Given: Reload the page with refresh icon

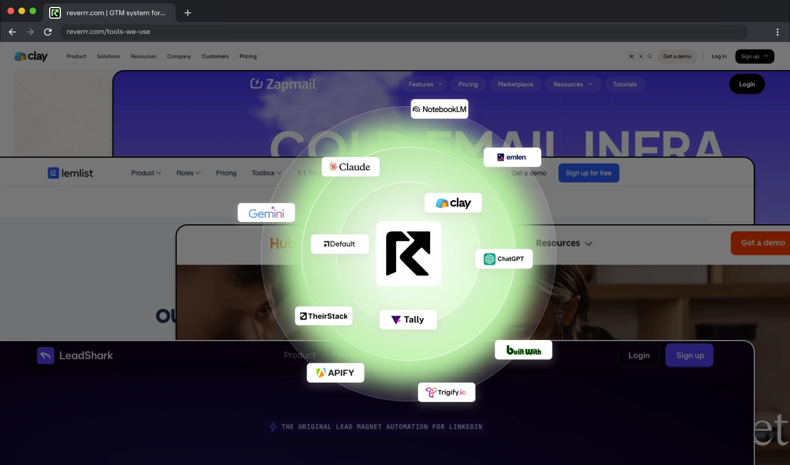Looking at the screenshot, I should [x=48, y=32].
